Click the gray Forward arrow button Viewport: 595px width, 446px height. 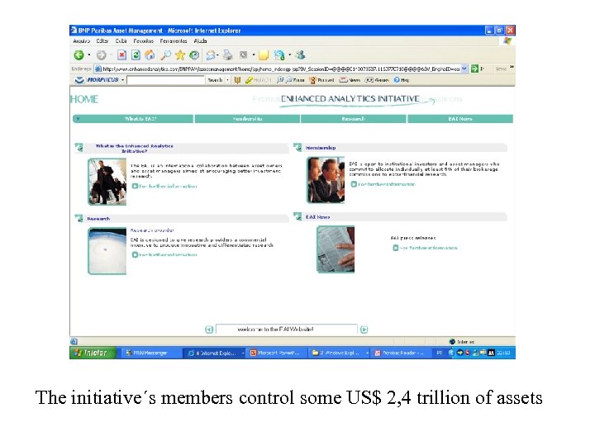tap(101, 55)
